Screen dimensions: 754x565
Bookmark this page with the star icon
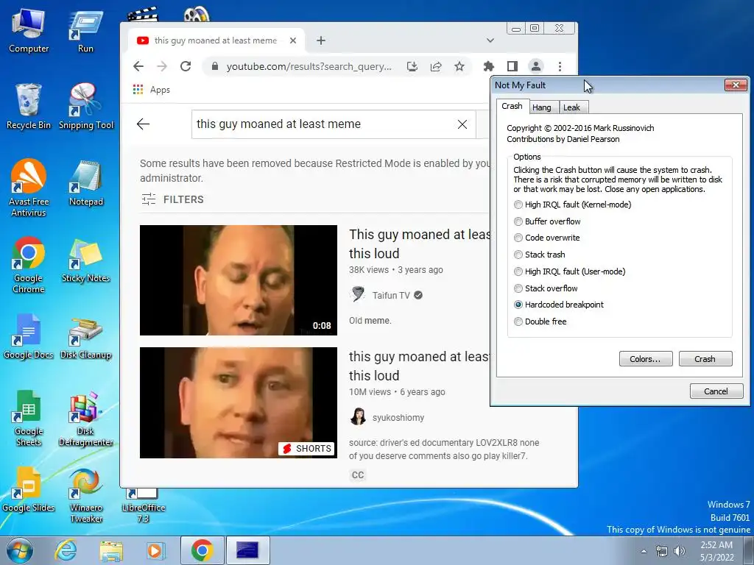(x=459, y=66)
